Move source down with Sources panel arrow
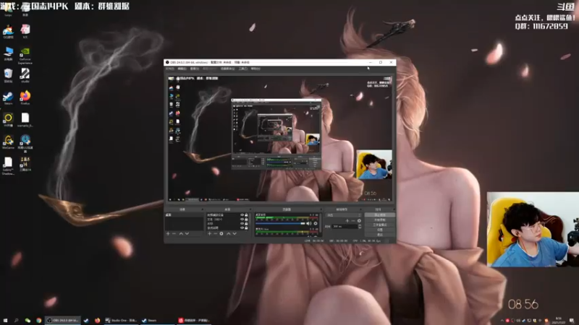 pos(234,233)
